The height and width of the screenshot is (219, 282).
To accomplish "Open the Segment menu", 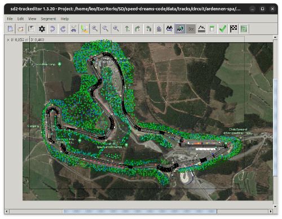I will (x=49, y=19).
